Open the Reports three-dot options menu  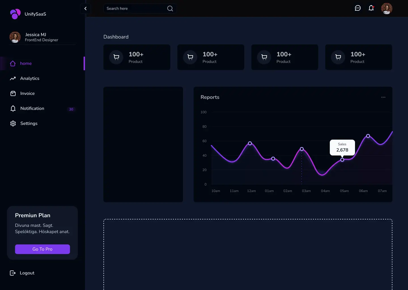click(x=383, y=97)
